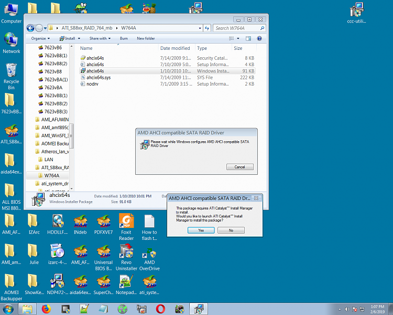Sort files by the Size column
Image resolution: width=393 pixels, height=315 pixels.
click(244, 48)
